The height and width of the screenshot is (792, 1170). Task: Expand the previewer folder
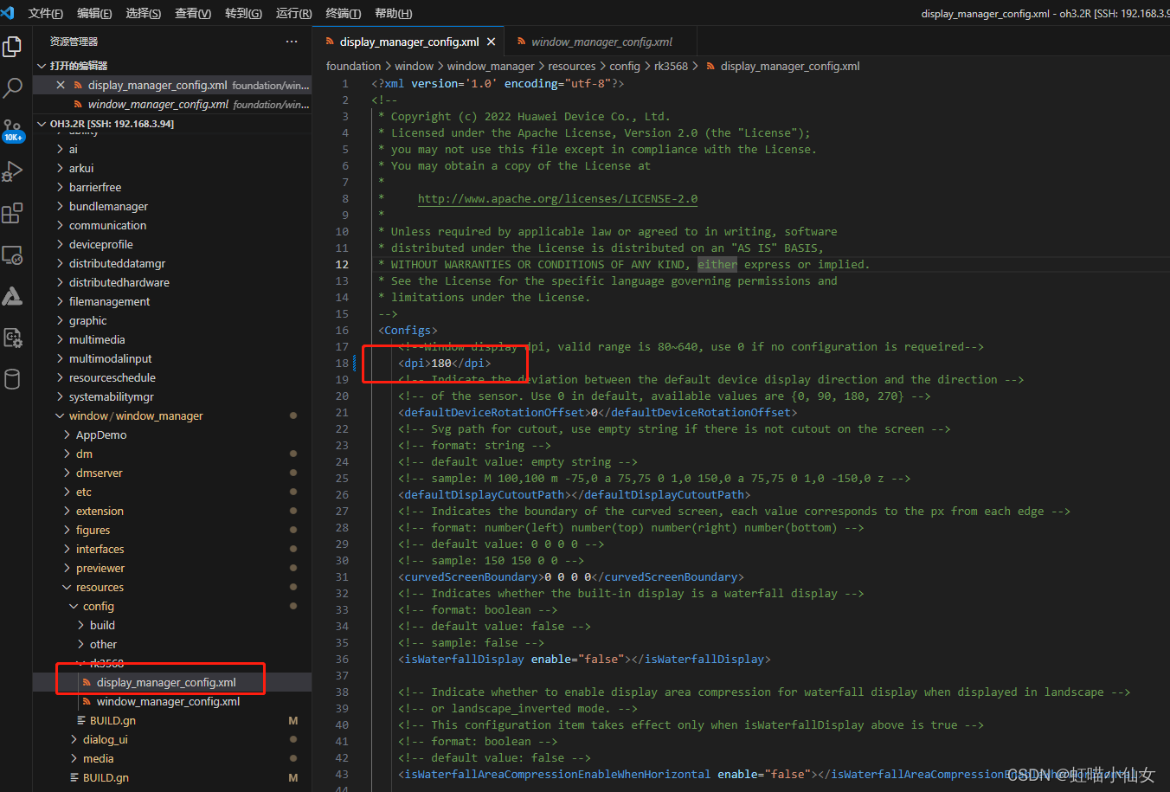100,568
